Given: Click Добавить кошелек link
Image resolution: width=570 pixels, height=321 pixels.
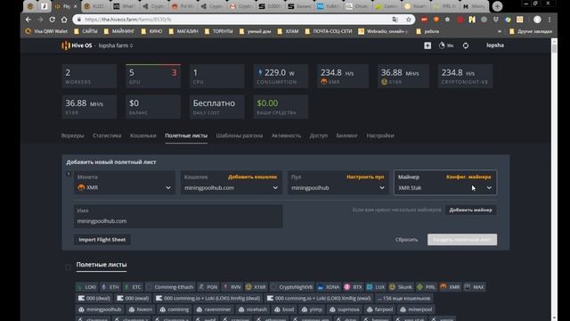Looking at the screenshot, I should (252, 177).
